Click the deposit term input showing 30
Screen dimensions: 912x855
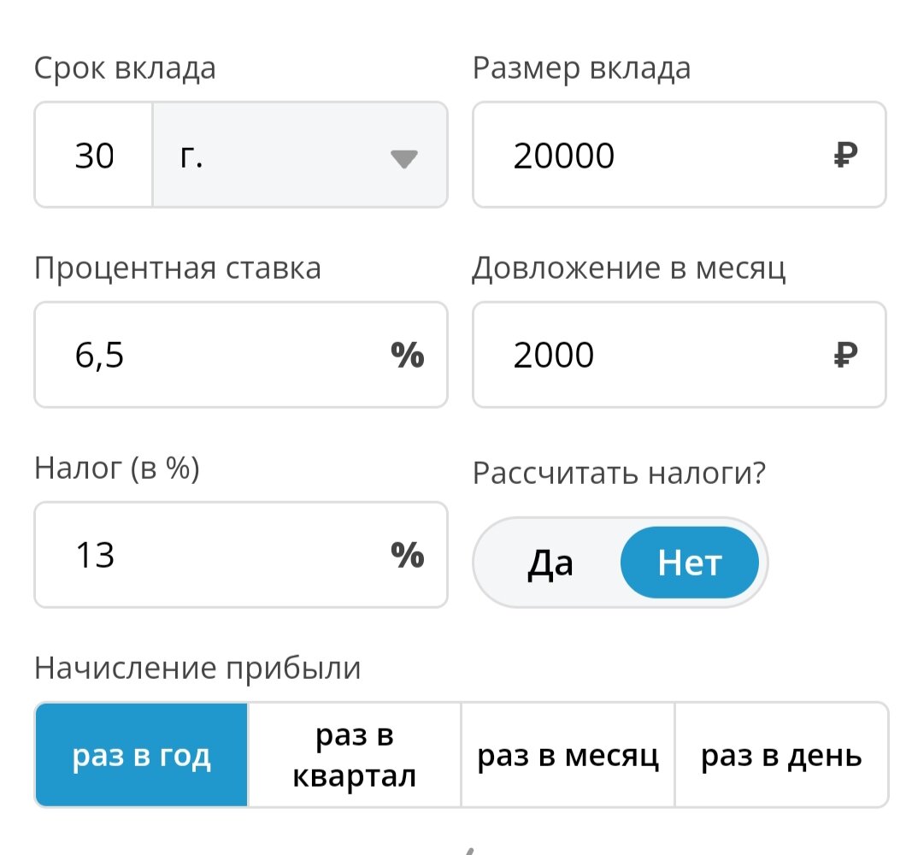pos(91,155)
